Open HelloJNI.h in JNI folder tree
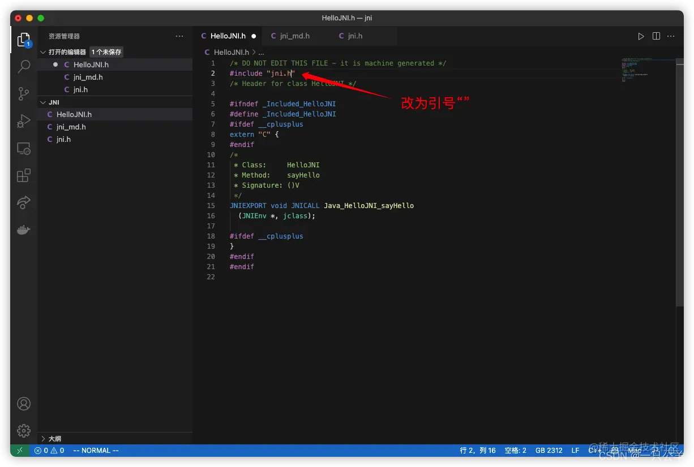This screenshot has height=467, width=694. 115,114
